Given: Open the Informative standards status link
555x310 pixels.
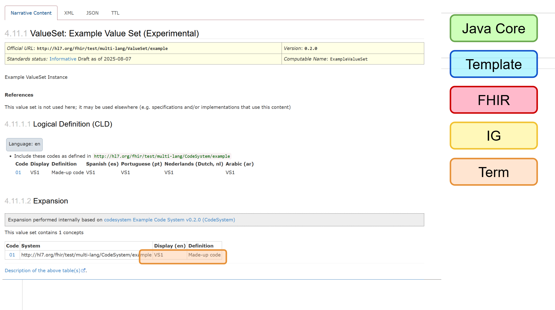Looking at the screenshot, I should click(63, 59).
